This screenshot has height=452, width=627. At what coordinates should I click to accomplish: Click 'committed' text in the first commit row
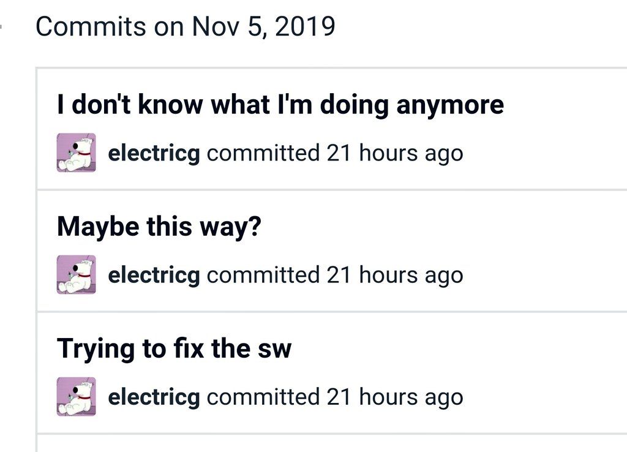point(263,153)
